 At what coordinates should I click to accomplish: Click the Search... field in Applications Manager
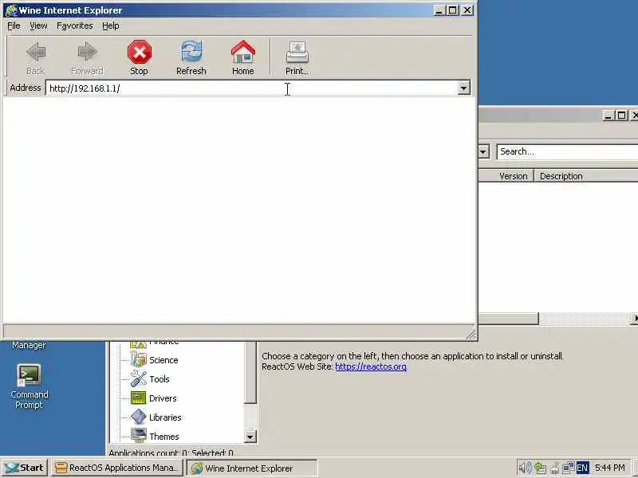coord(567,151)
